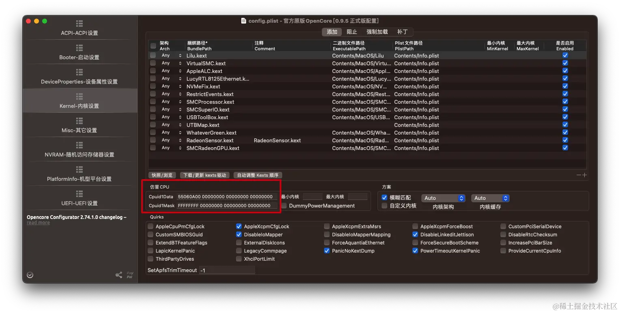The image size is (620, 313).
Task: Click the Contents/MacOS/Lilu executable path cell
Action: point(362,56)
